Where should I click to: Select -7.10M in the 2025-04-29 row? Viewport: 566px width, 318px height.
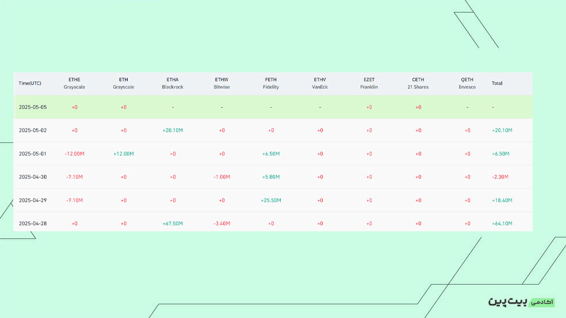(74, 200)
